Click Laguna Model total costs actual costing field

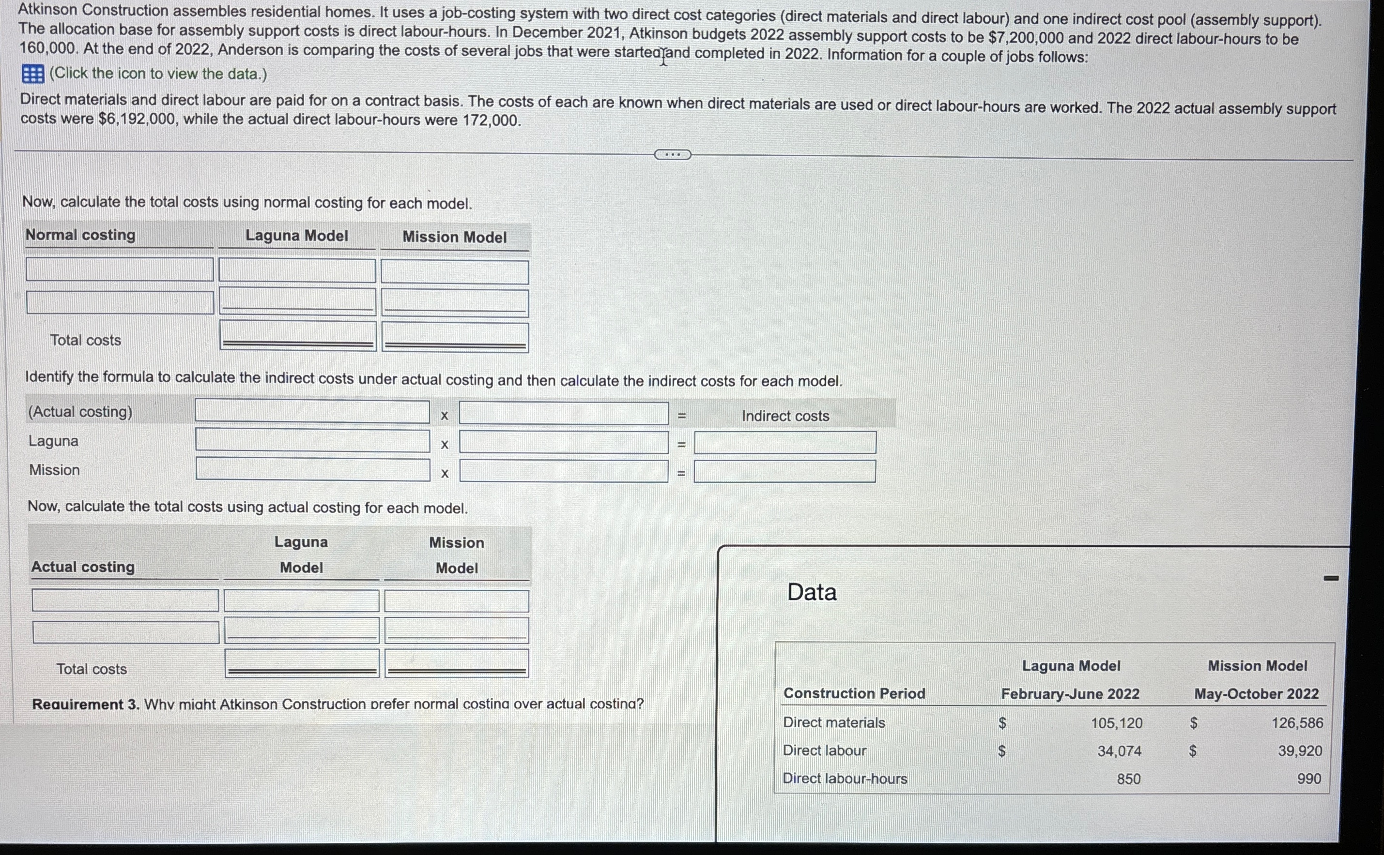[x=302, y=663]
